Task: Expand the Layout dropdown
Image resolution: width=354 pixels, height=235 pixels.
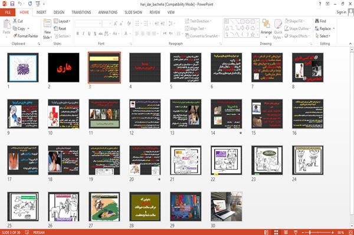Action: click(x=62, y=21)
